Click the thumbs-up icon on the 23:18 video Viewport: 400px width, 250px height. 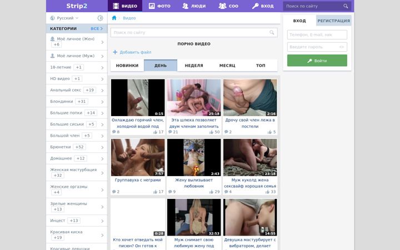267,192
